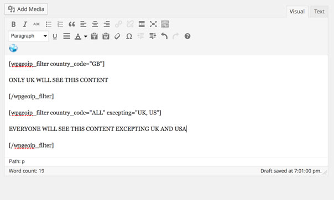Toggle bold formatting

click(x=13, y=24)
